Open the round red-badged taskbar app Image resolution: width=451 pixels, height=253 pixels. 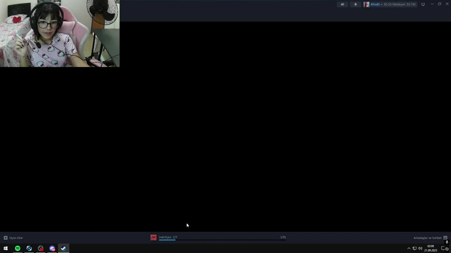pos(41,248)
